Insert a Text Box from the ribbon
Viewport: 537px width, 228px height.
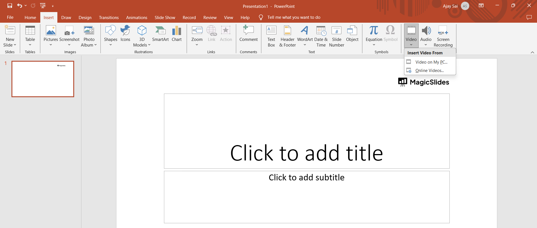tap(271, 36)
